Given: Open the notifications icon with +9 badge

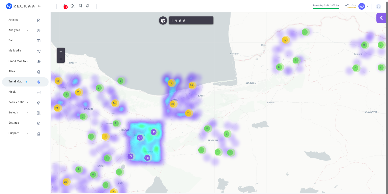Looking at the screenshot, I should (65, 6).
